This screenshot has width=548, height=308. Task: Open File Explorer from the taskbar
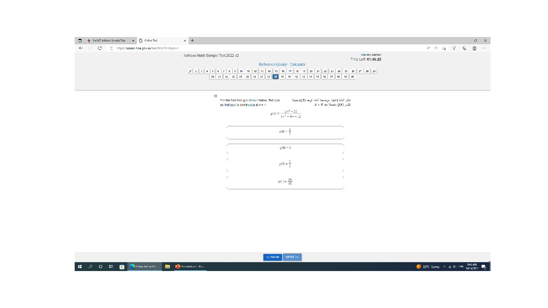click(x=167, y=267)
